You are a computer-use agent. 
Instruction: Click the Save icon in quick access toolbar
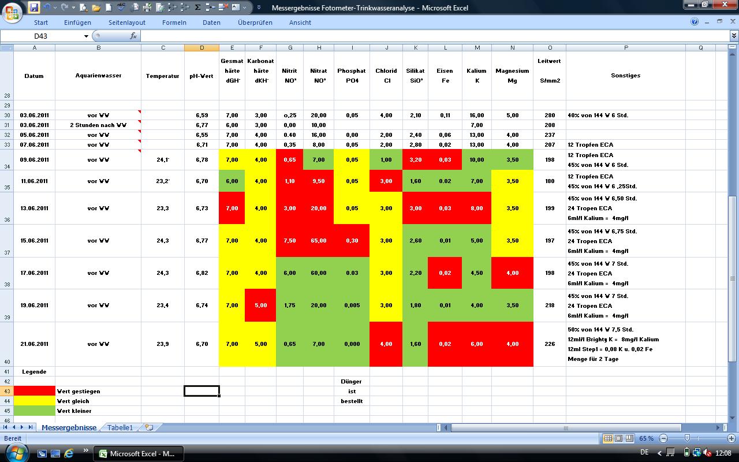pyautogui.click(x=34, y=8)
